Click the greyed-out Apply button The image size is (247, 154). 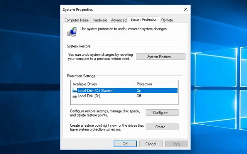click(x=176, y=144)
